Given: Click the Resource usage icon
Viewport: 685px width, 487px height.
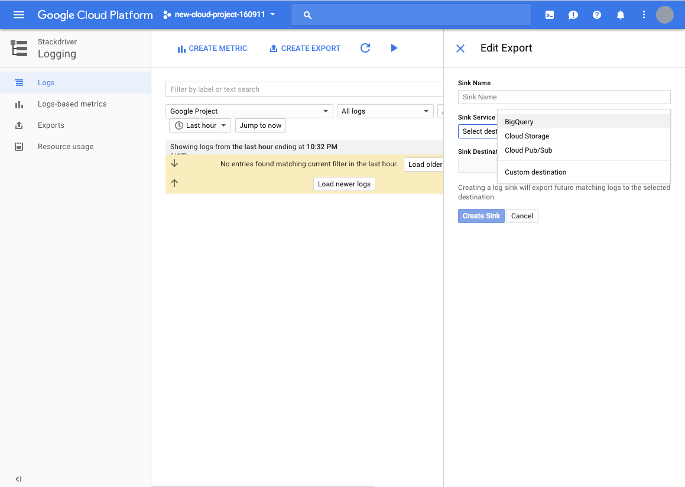Looking at the screenshot, I should pyautogui.click(x=19, y=147).
